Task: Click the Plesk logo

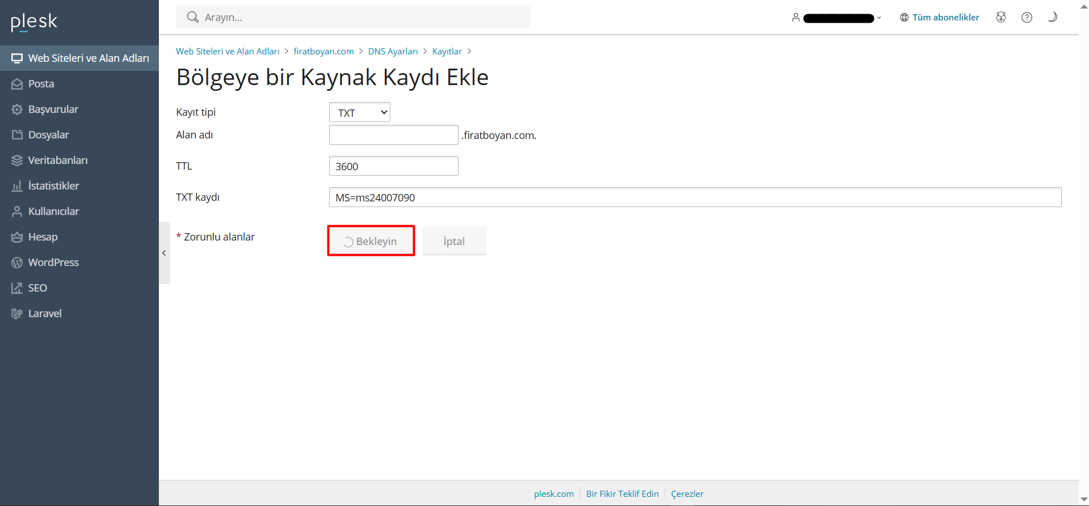Action: click(x=34, y=22)
